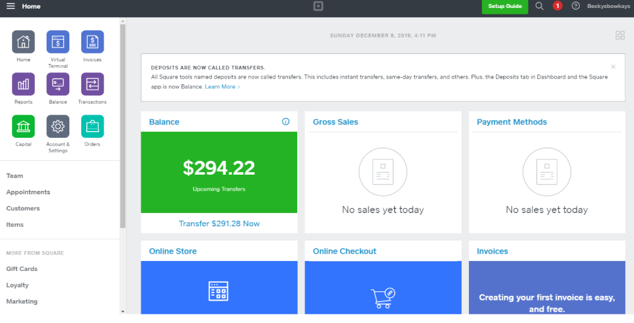Open Loyalty in sidebar
Viewport: 634px width, 323px height.
17,285
